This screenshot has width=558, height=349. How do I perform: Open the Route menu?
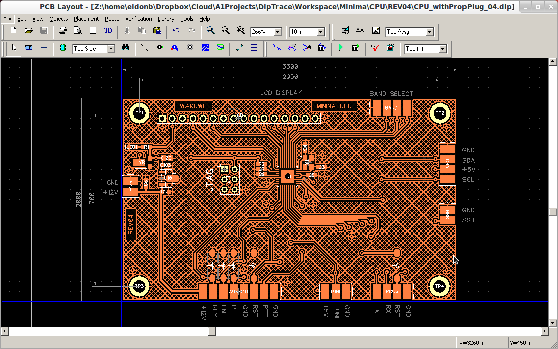[112, 19]
